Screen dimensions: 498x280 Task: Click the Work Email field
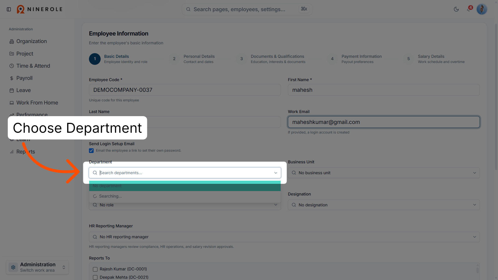[384, 122]
